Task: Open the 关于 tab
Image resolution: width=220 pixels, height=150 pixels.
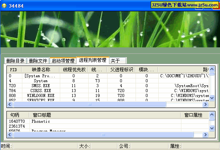Action: (x=118, y=61)
